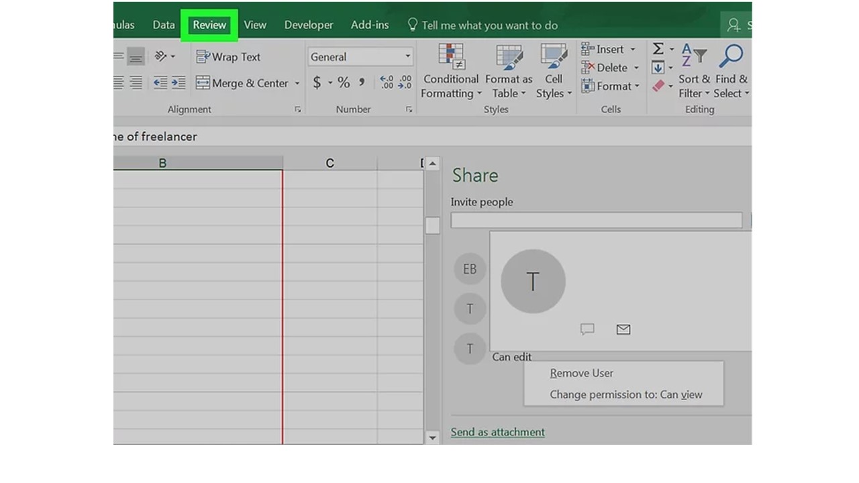Click inside the Invite people field
The image size is (859, 483).
[x=597, y=220]
